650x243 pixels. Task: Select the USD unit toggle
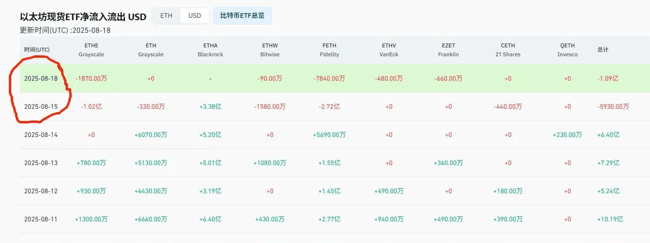pos(194,15)
